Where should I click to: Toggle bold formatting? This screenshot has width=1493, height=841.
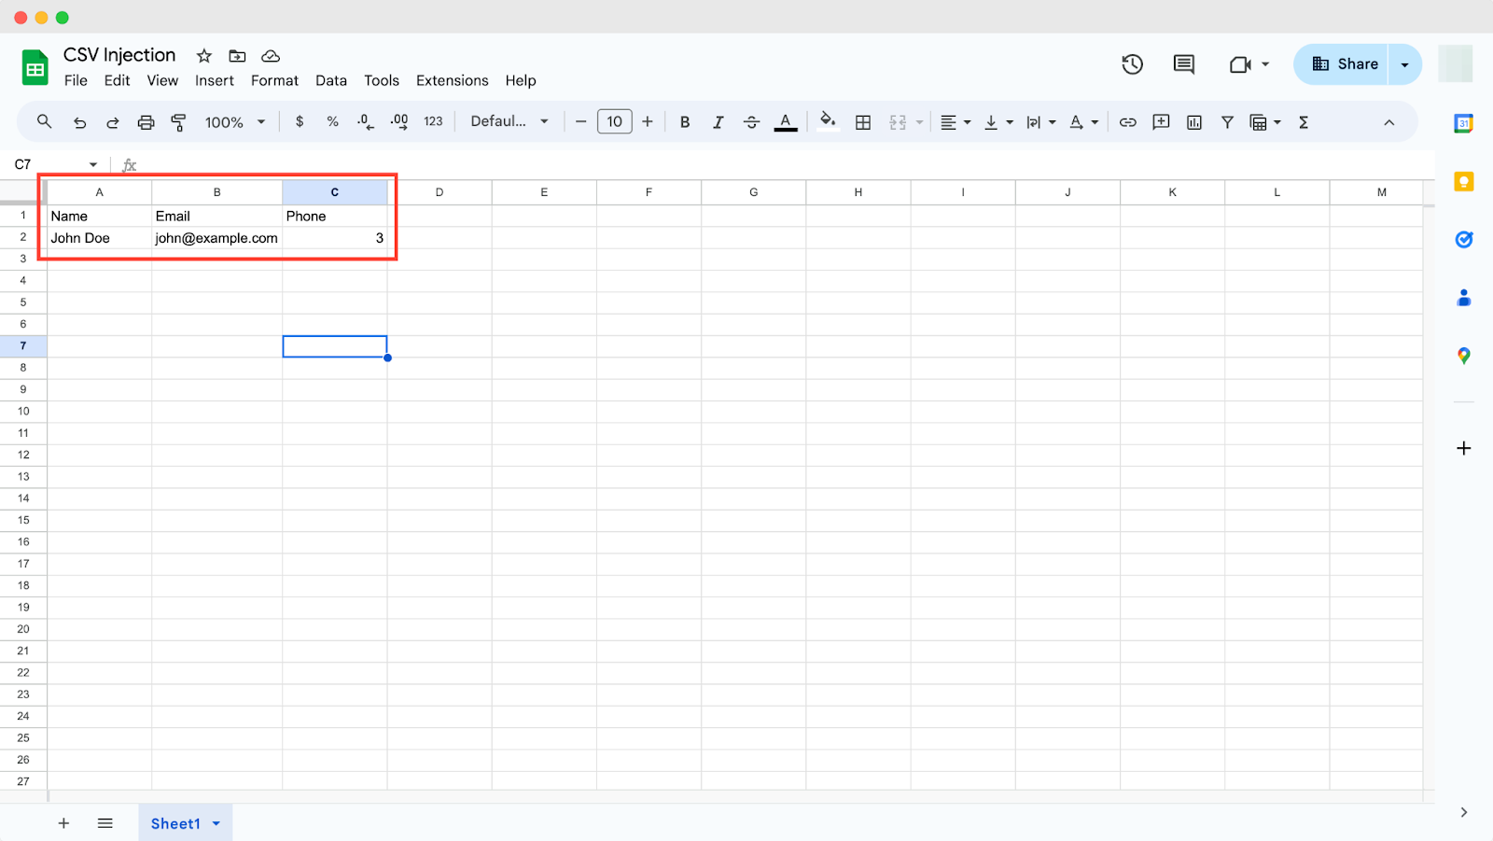coord(685,121)
